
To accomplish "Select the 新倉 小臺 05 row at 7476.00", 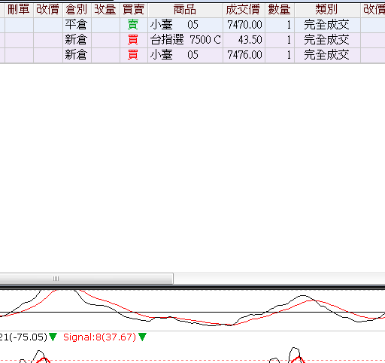I will (192, 55).
